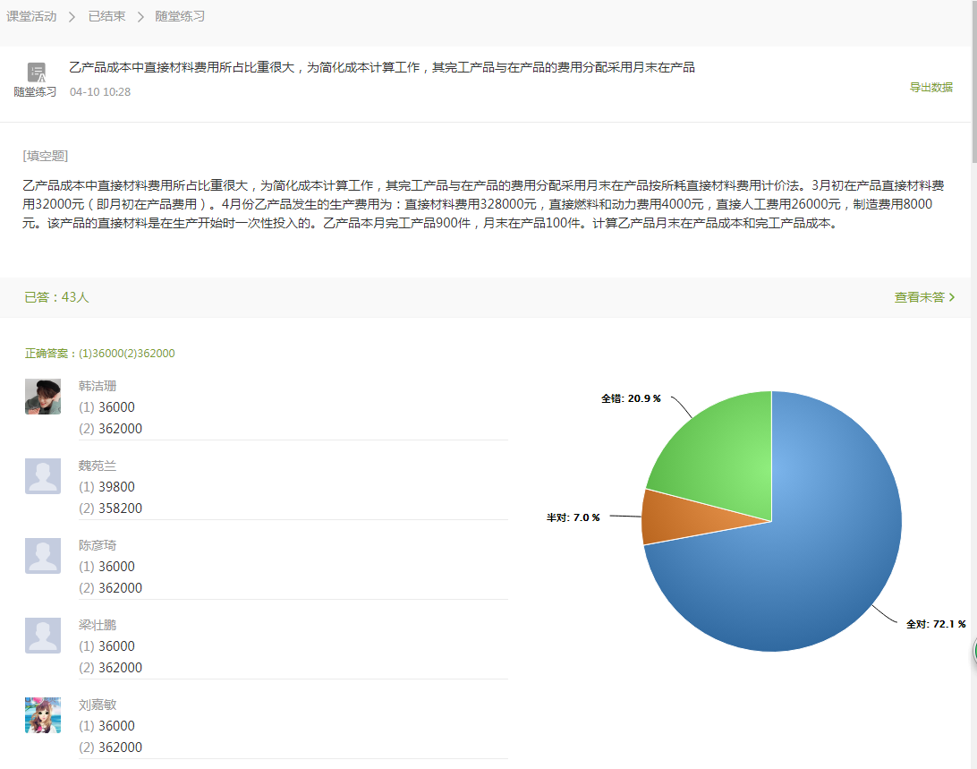The width and height of the screenshot is (977, 769).
Task: Select 已结束 in the breadcrumb trail
Action: pyautogui.click(x=107, y=15)
